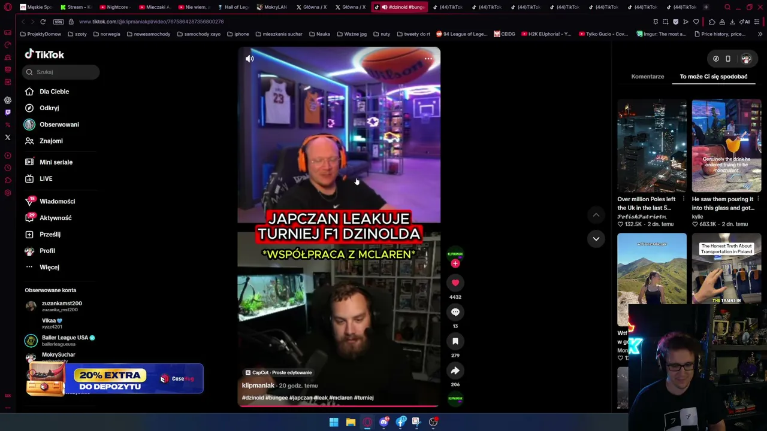Open the video's three-dot options menu
This screenshot has width=767, height=431.
pyautogui.click(x=428, y=59)
